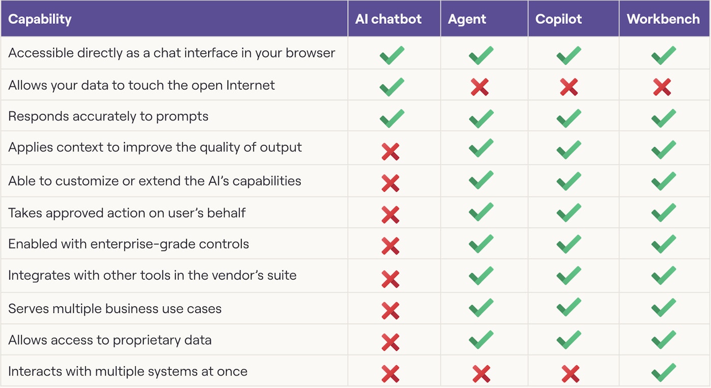
Task: Select the Agent column header
Action: click(x=467, y=19)
